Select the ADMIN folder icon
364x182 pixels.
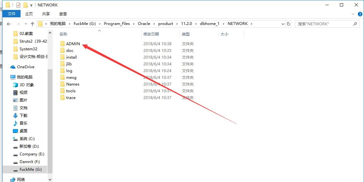(62, 44)
